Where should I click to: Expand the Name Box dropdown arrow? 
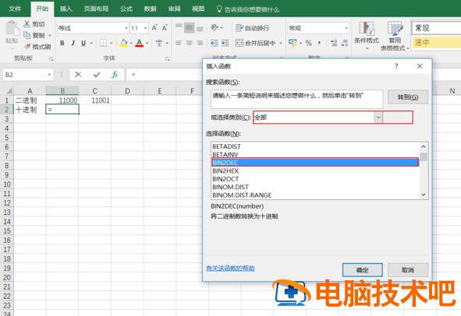coord(49,75)
